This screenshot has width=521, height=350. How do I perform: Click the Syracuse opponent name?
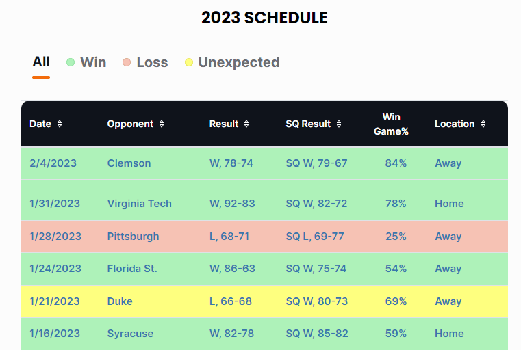[x=130, y=334]
